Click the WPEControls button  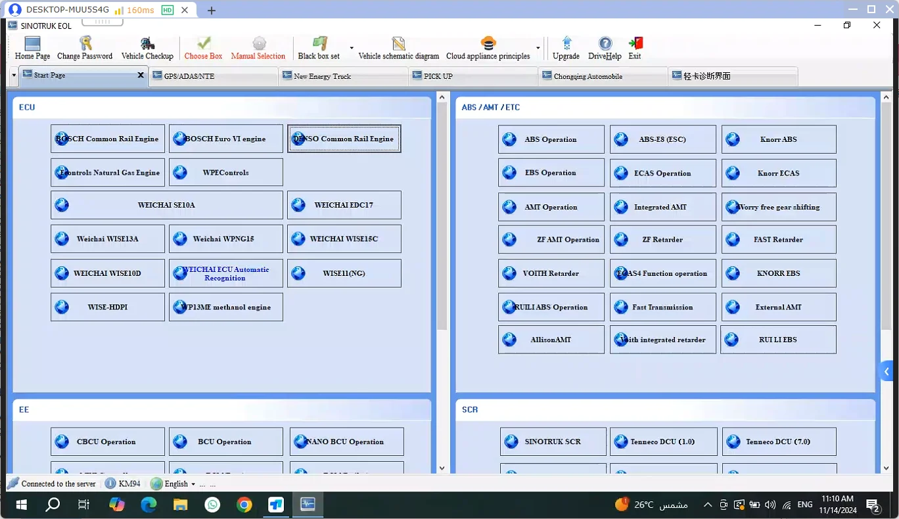point(226,172)
